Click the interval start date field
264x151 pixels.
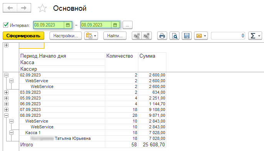coord(49,25)
